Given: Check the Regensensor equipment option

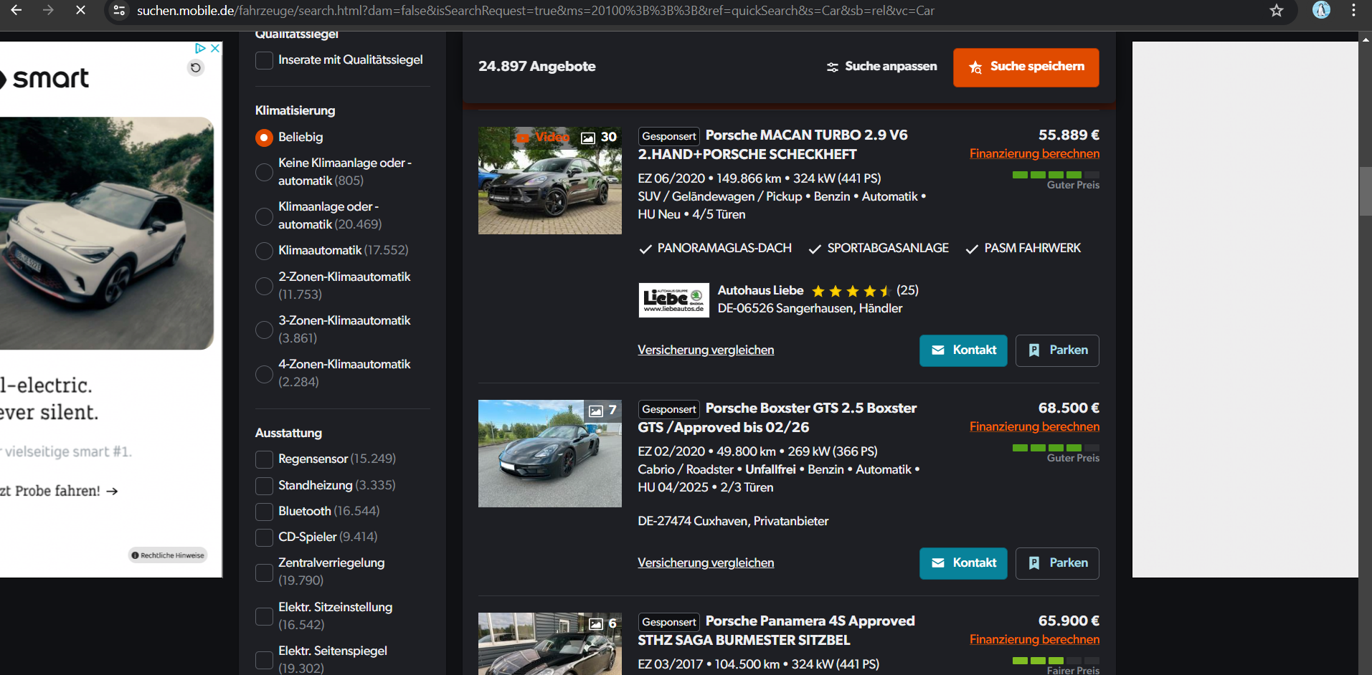Looking at the screenshot, I should (x=264, y=459).
